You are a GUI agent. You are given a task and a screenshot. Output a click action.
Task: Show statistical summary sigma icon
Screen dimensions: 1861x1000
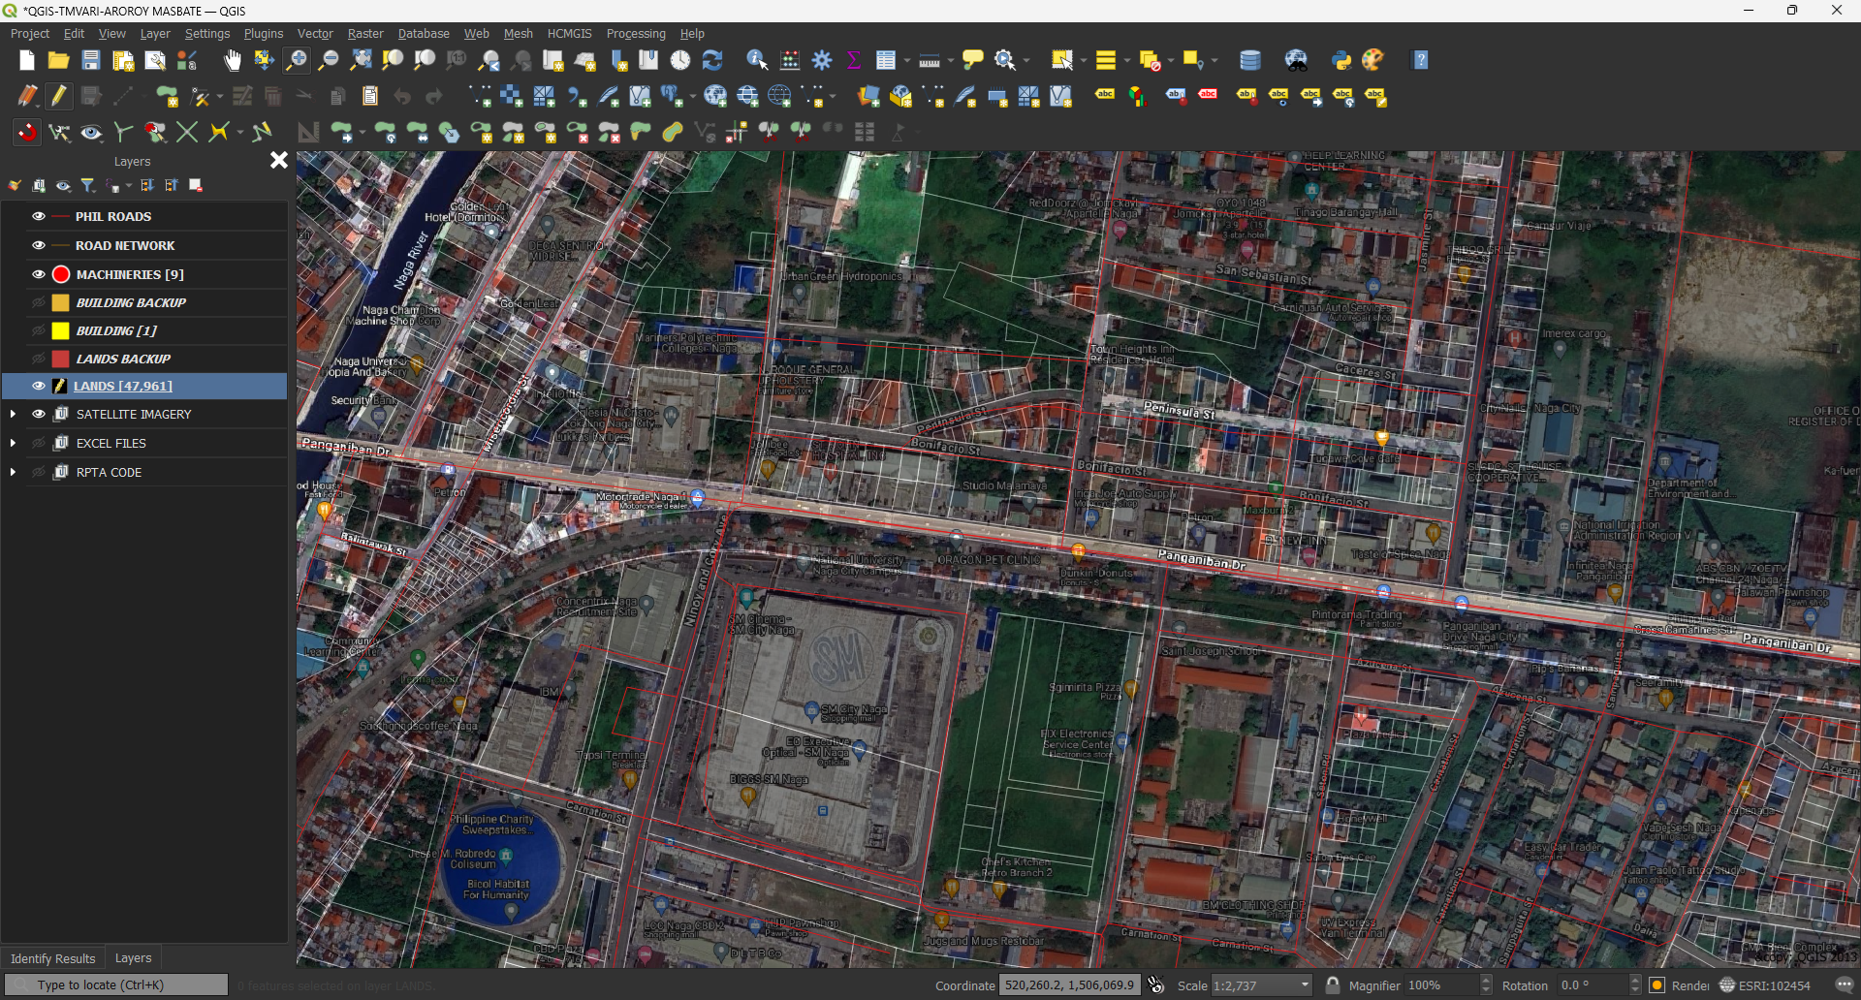pos(854,60)
